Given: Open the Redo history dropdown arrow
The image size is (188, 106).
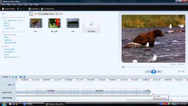Looking at the screenshot, I should pyautogui.click(x=27, y=9).
